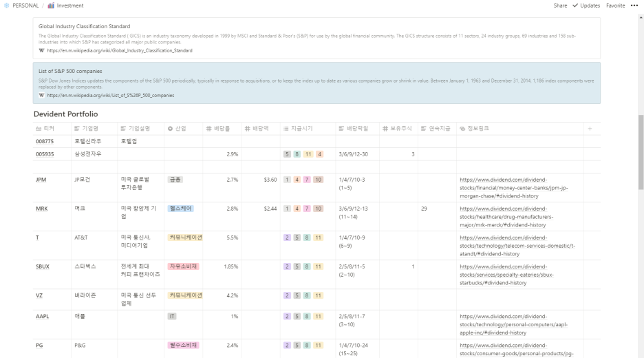This screenshot has width=644, height=358.
Task: Click the 헬스케어 industry tag for MRK
Action: click(x=181, y=209)
